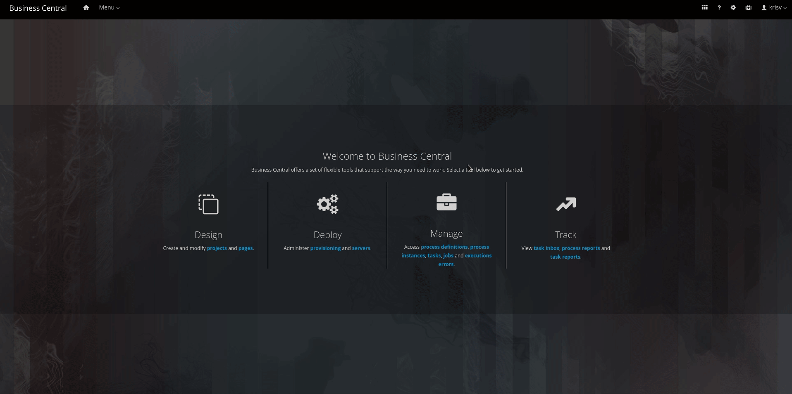792x394 pixels.
Task: Click the Deploy gears icon
Action: (x=327, y=204)
